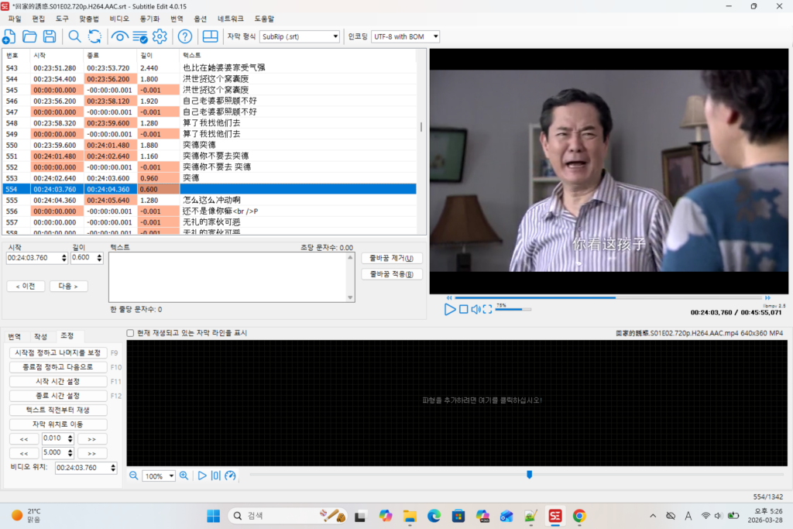Viewport: 793px width, 529px height.
Task: Open Settings with the gear icon
Action: click(x=160, y=36)
